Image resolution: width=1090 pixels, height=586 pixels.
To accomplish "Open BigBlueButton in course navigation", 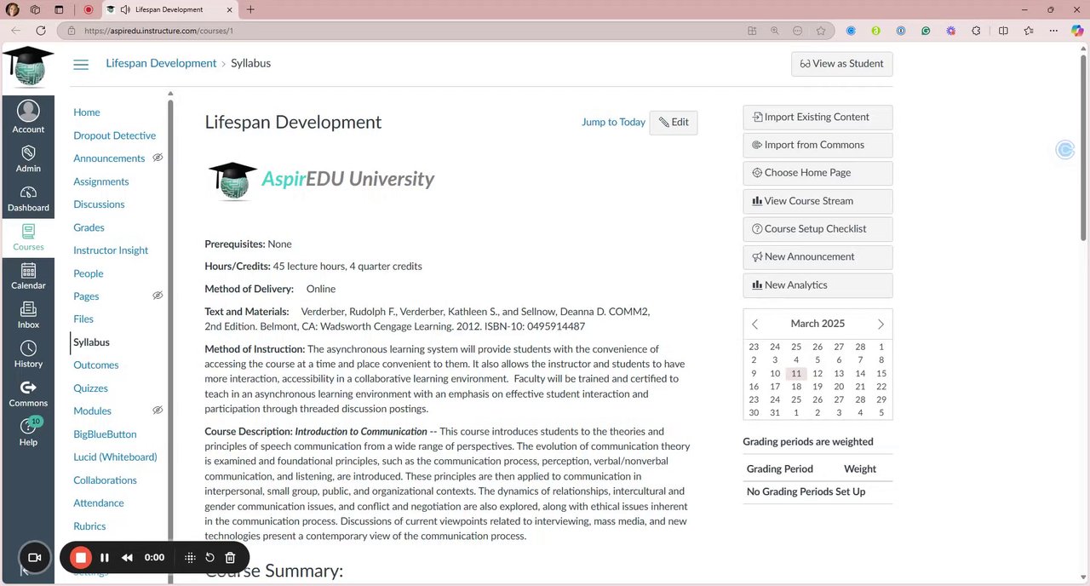I will point(105,434).
